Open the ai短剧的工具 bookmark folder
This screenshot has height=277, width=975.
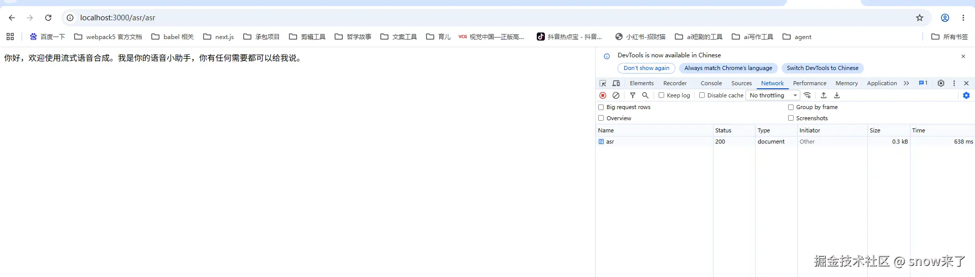[x=699, y=37]
